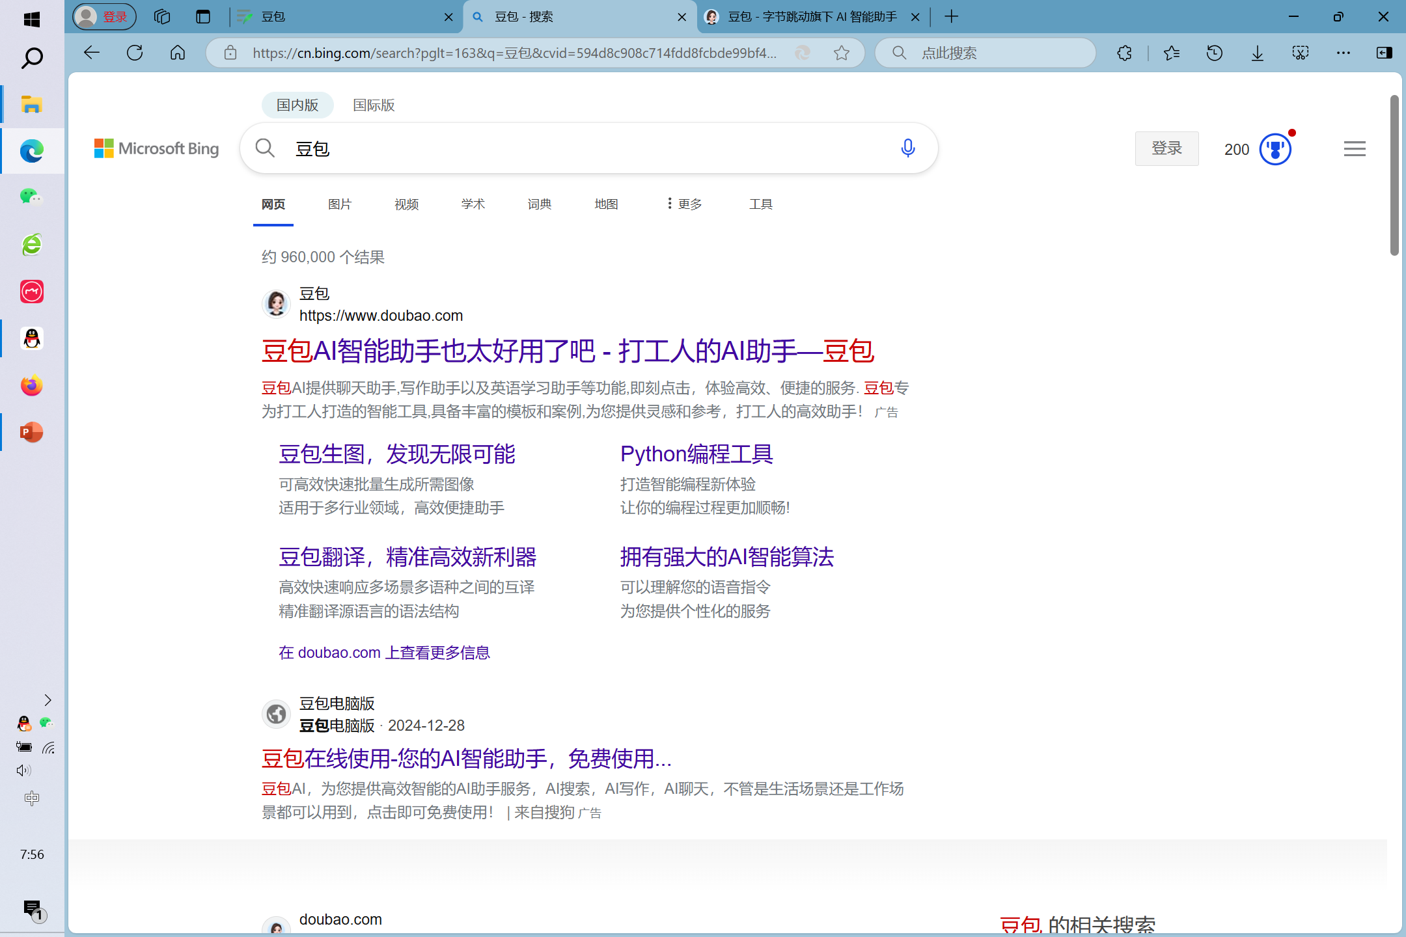Toggle the Chinese input method indicator

[x=31, y=798]
